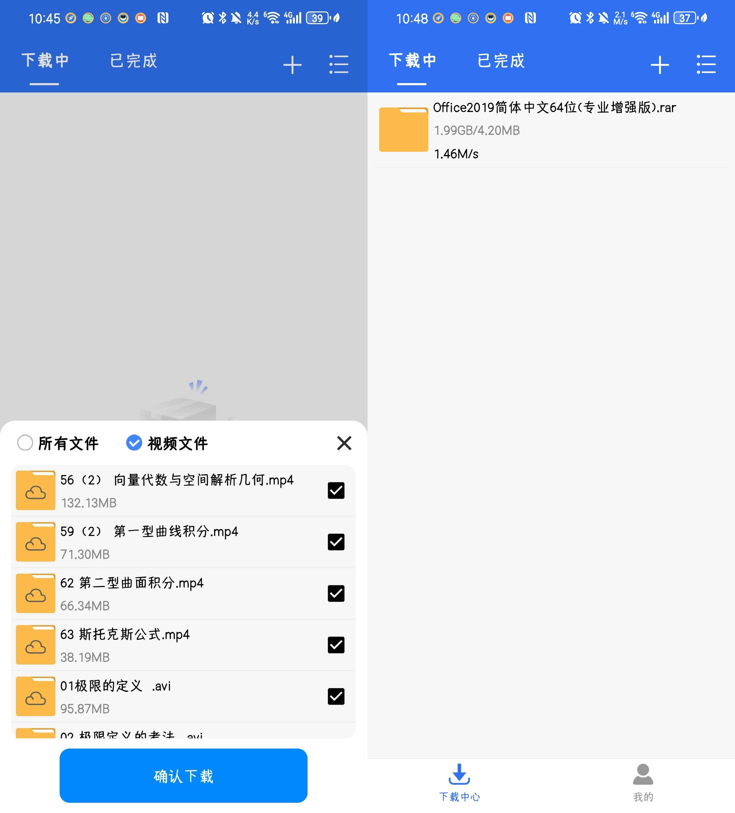Uncheck 63 斯托克斯公式.mp4 checkbox
This screenshot has width=735, height=813.
336,644
